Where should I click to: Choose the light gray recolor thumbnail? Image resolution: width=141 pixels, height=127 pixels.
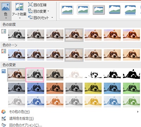click(x=74, y=102)
